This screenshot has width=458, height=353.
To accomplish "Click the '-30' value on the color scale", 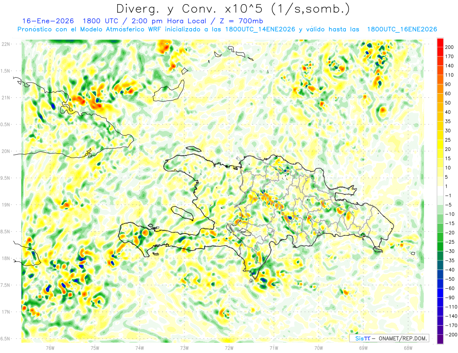I will click(449, 251).
